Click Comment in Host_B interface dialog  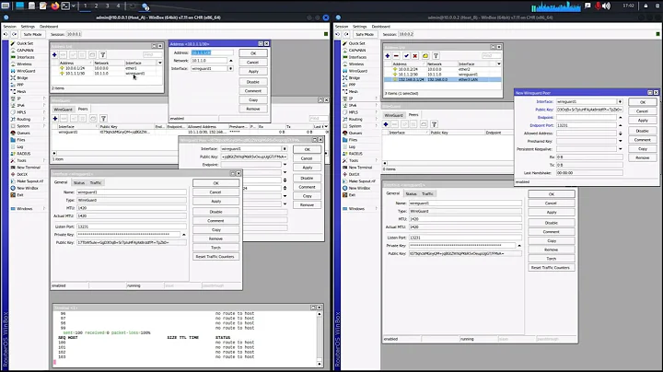551,232
